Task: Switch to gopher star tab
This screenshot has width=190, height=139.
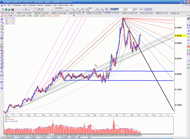Action: point(175,13)
